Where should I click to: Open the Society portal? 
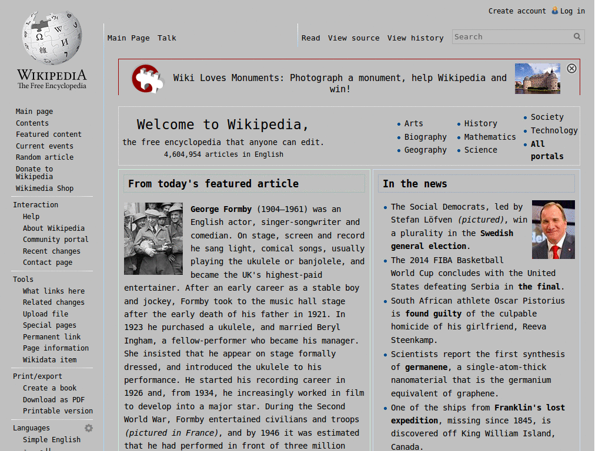pyautogui.click(x=547, y=117)
